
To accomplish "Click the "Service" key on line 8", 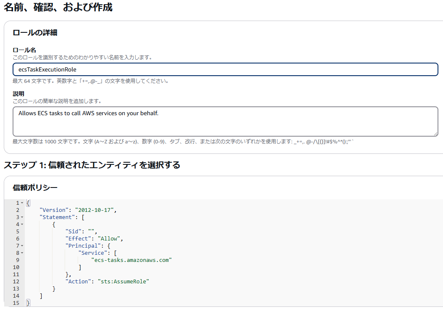I will (93, 253).
